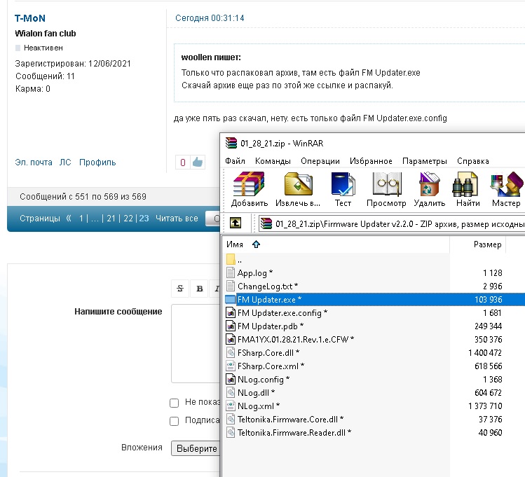Go up one folder level arrow
This screenshot has height=477, width=525.
click(x=236, y=223)
